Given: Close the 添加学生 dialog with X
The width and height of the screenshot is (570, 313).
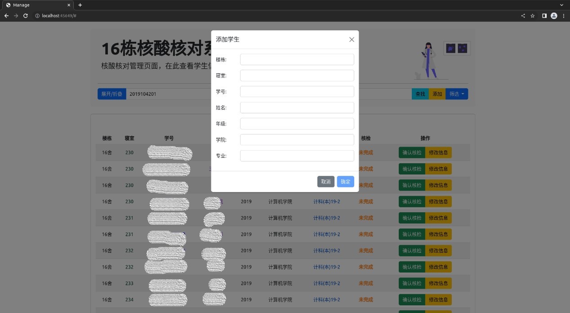Looking at the screenshot, I should click(x=352, y=40).
